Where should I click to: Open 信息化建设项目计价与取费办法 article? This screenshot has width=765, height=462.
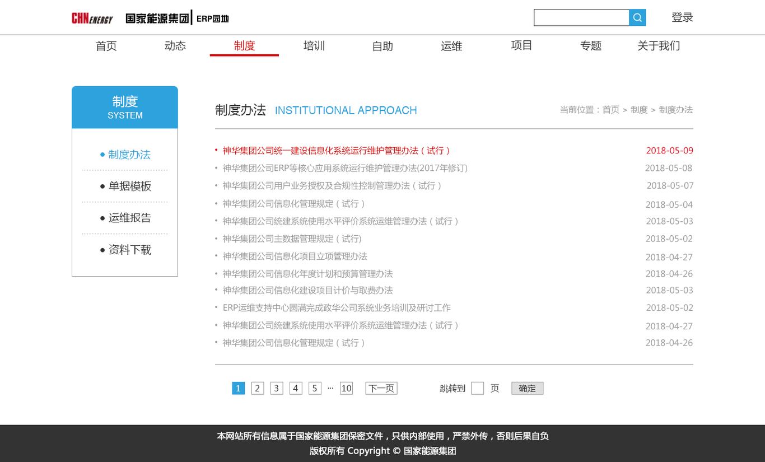tap(307, 290)
